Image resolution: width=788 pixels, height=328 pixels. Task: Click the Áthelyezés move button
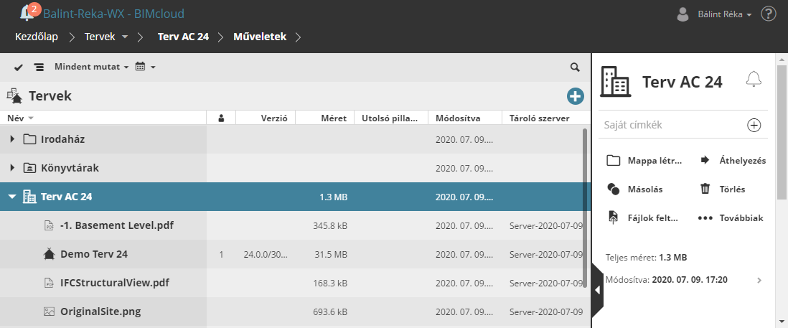732,161
